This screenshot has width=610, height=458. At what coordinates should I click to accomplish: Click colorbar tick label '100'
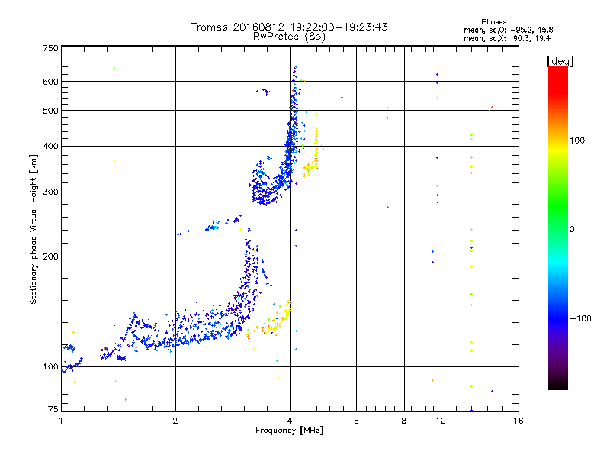[x=577, y=140]
